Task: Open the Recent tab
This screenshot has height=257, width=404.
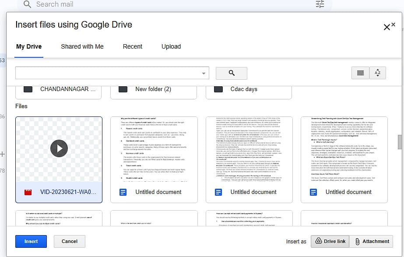Action: tap(132, 46)
